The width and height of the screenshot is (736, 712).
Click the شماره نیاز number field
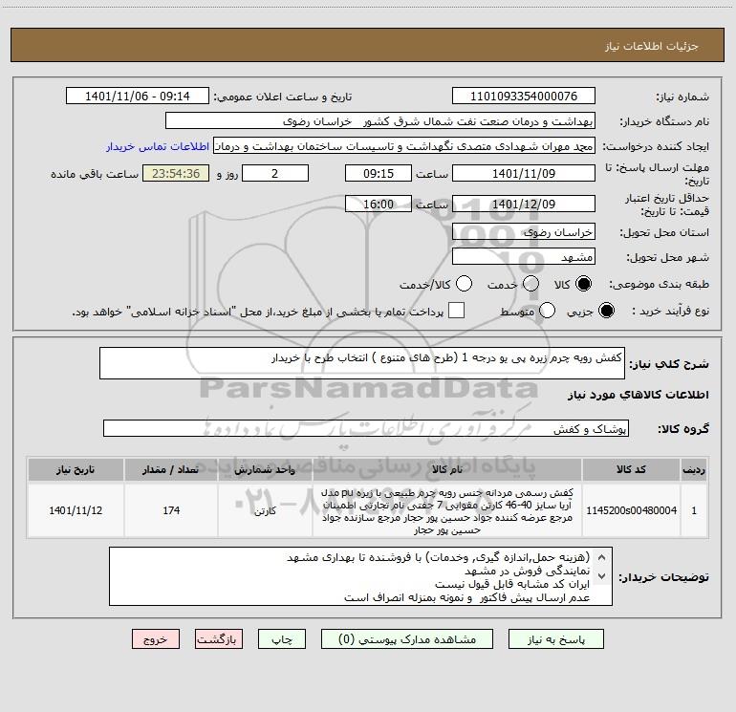[524, 97]
